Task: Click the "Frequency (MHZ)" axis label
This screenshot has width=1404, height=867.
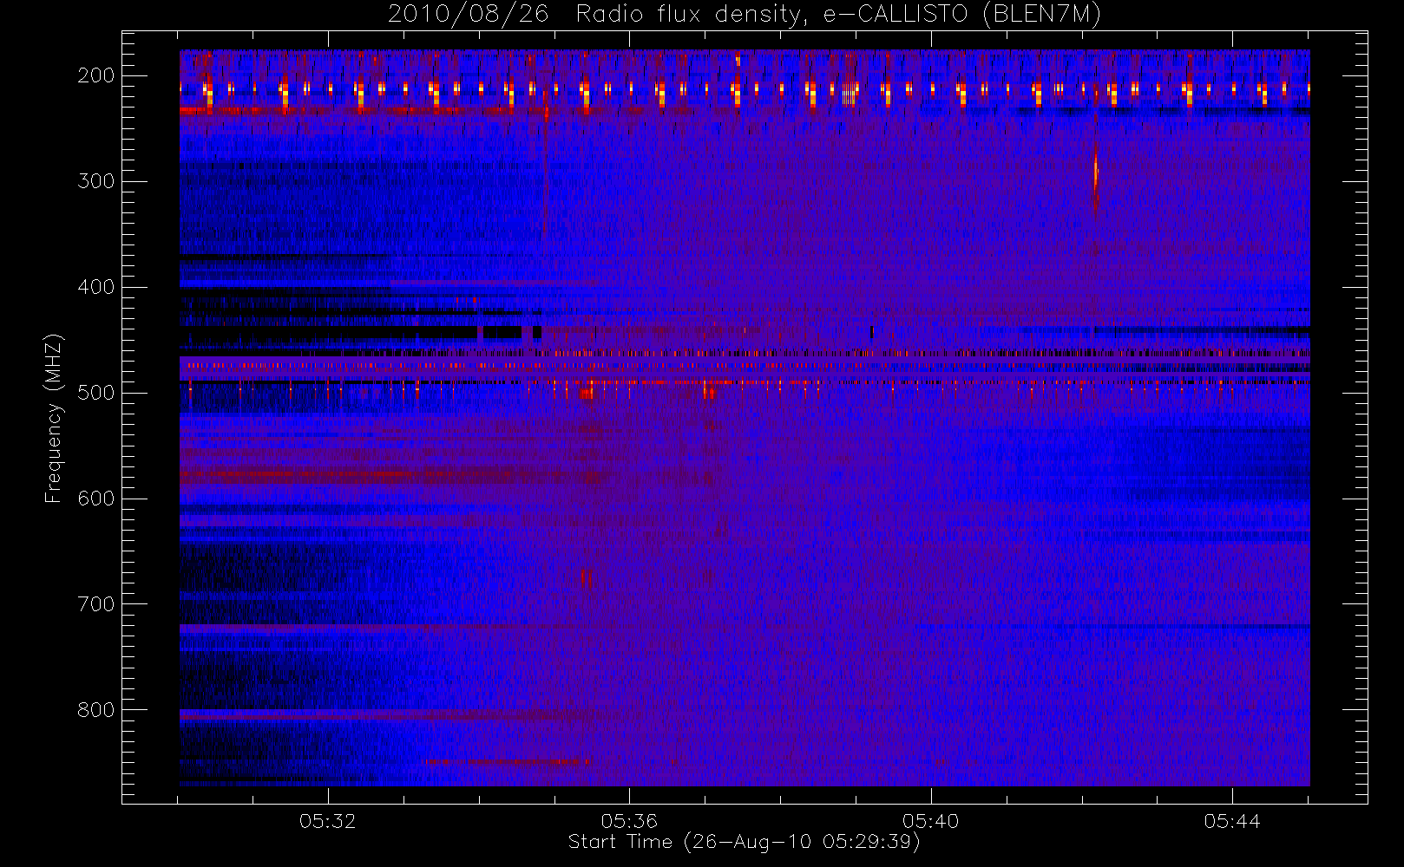Action: coord(54,418)
